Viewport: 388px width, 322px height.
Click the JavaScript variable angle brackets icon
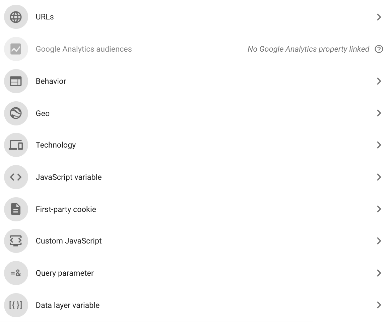coord(16,177)
